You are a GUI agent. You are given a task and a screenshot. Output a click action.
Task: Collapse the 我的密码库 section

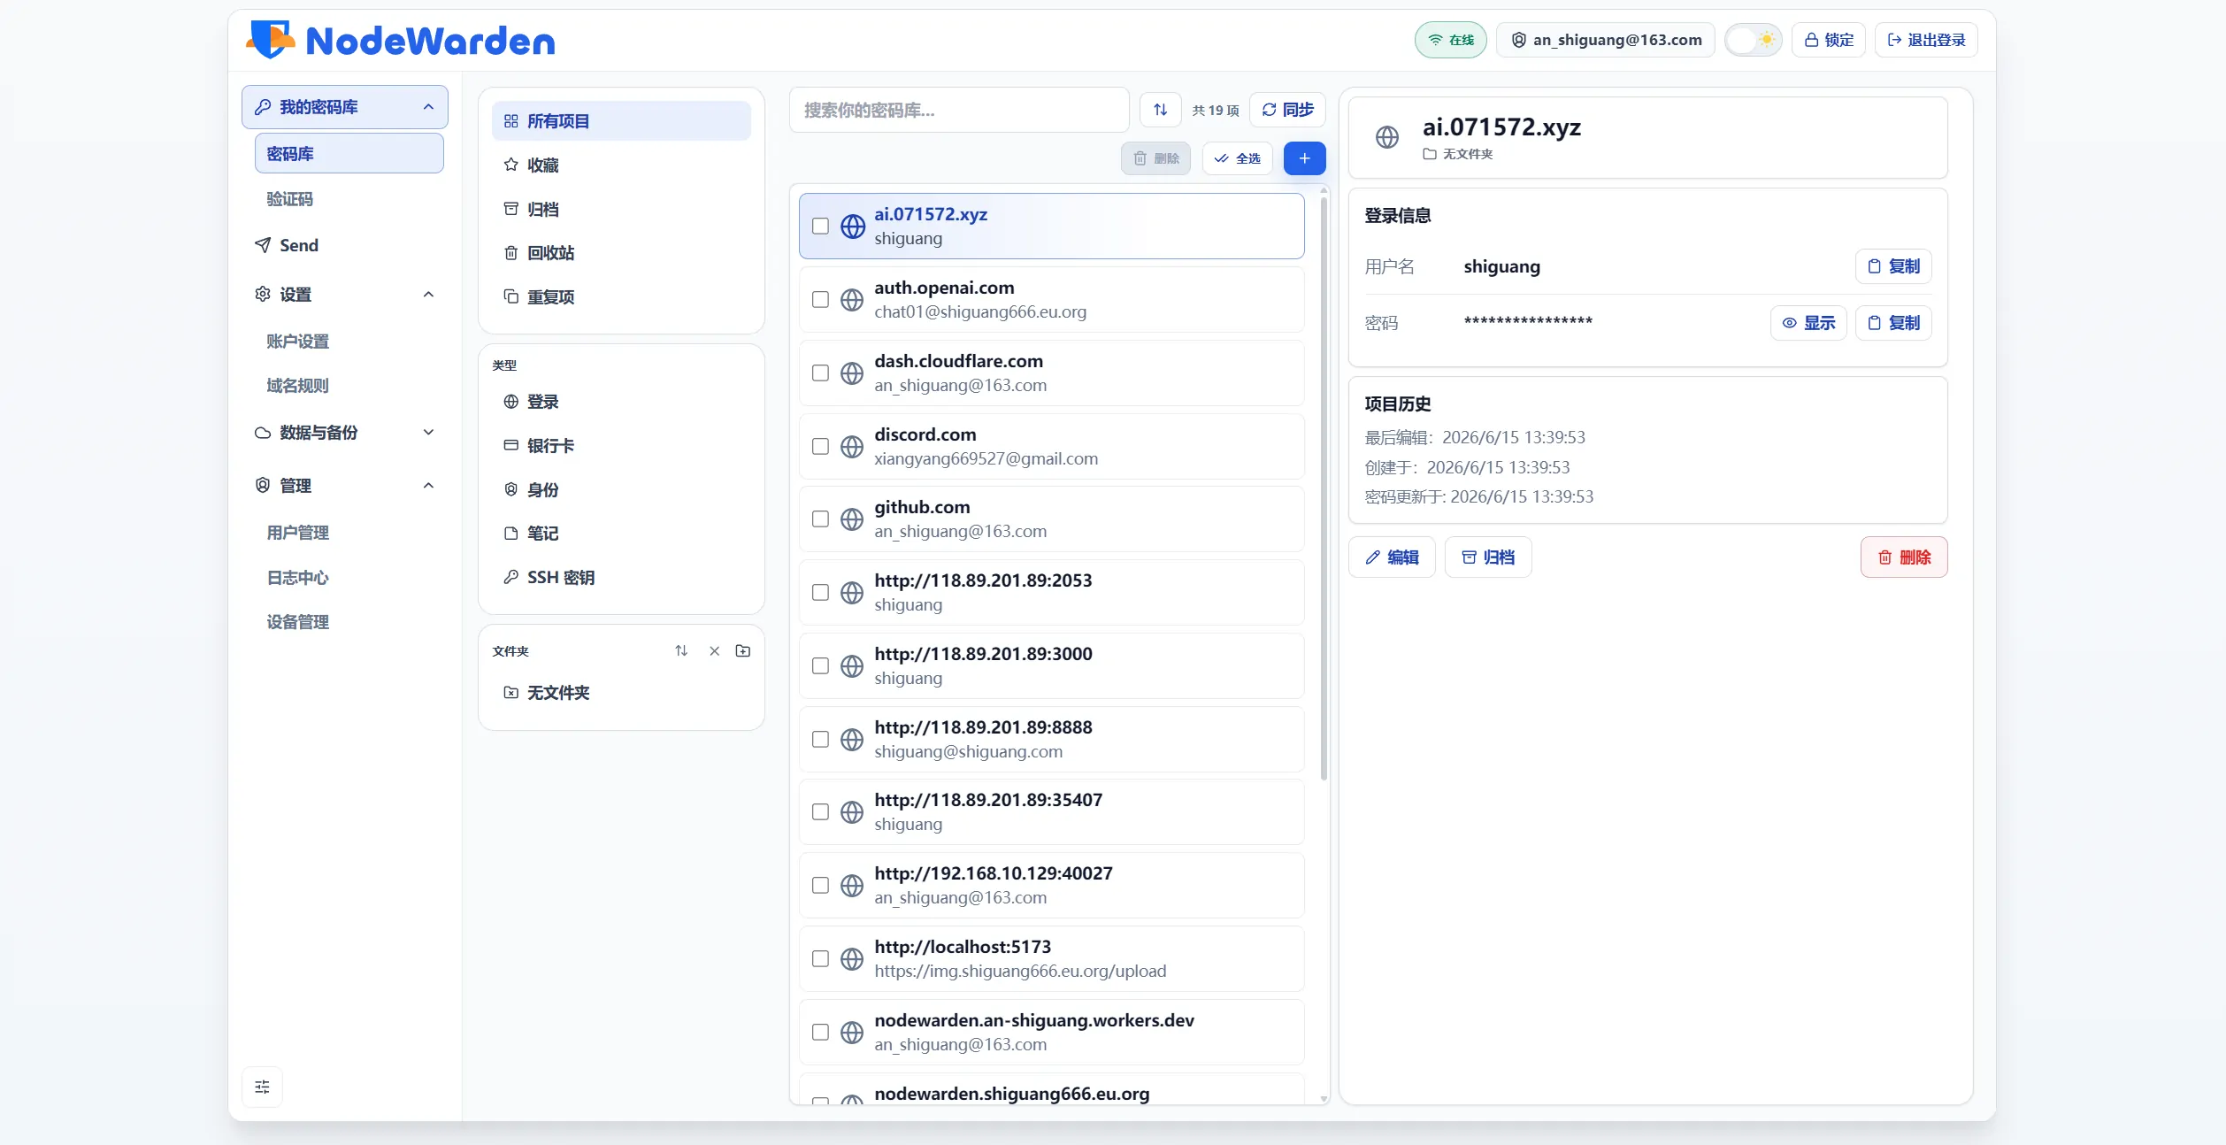(x=344, y=107)
